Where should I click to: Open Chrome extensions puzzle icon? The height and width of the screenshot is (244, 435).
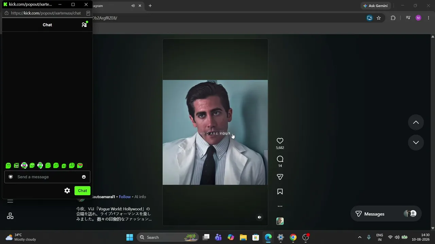point(393,18)
